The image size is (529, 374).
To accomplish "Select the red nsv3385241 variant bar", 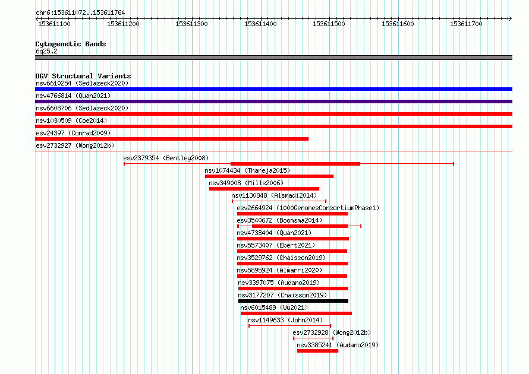I will click(x=317, y=351).
